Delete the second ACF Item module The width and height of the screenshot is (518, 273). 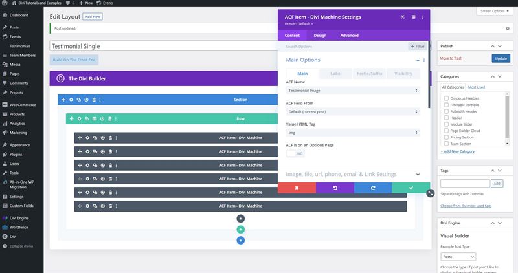click(x=110, y=151)
